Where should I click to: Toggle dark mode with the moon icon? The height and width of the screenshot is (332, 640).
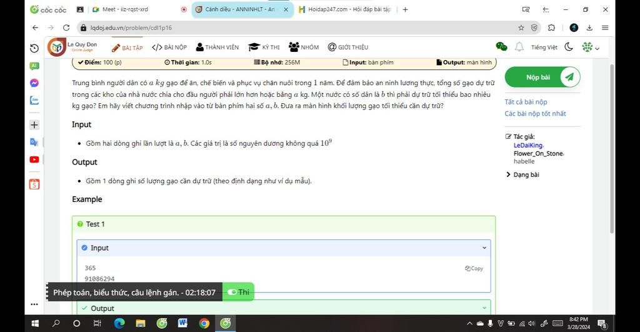tap(569, 47)
